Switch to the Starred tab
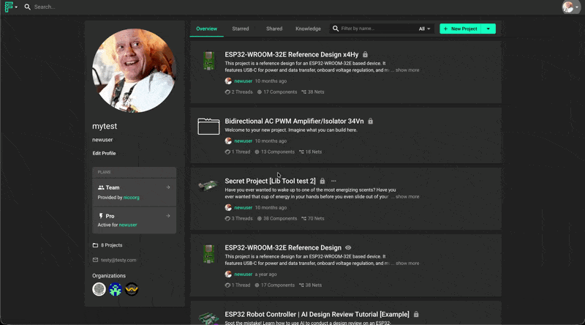The image size is (585, 325). [240, 29]
